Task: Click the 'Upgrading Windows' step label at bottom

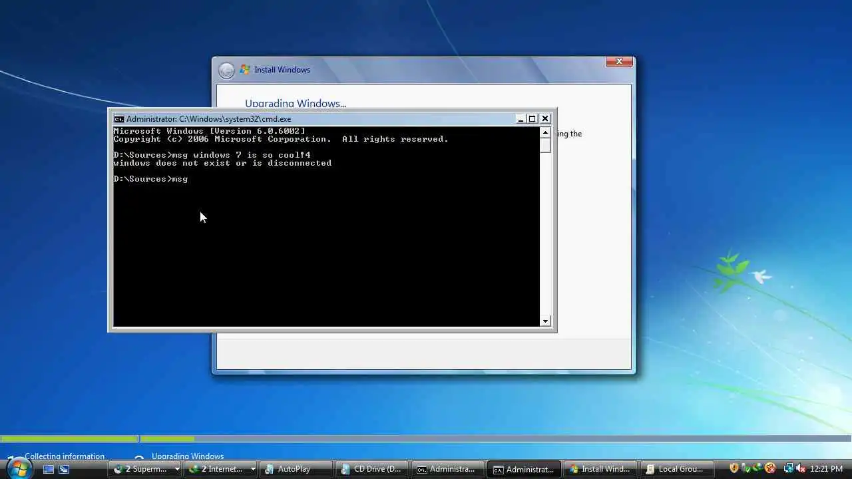Action: (x=188, y=456)
